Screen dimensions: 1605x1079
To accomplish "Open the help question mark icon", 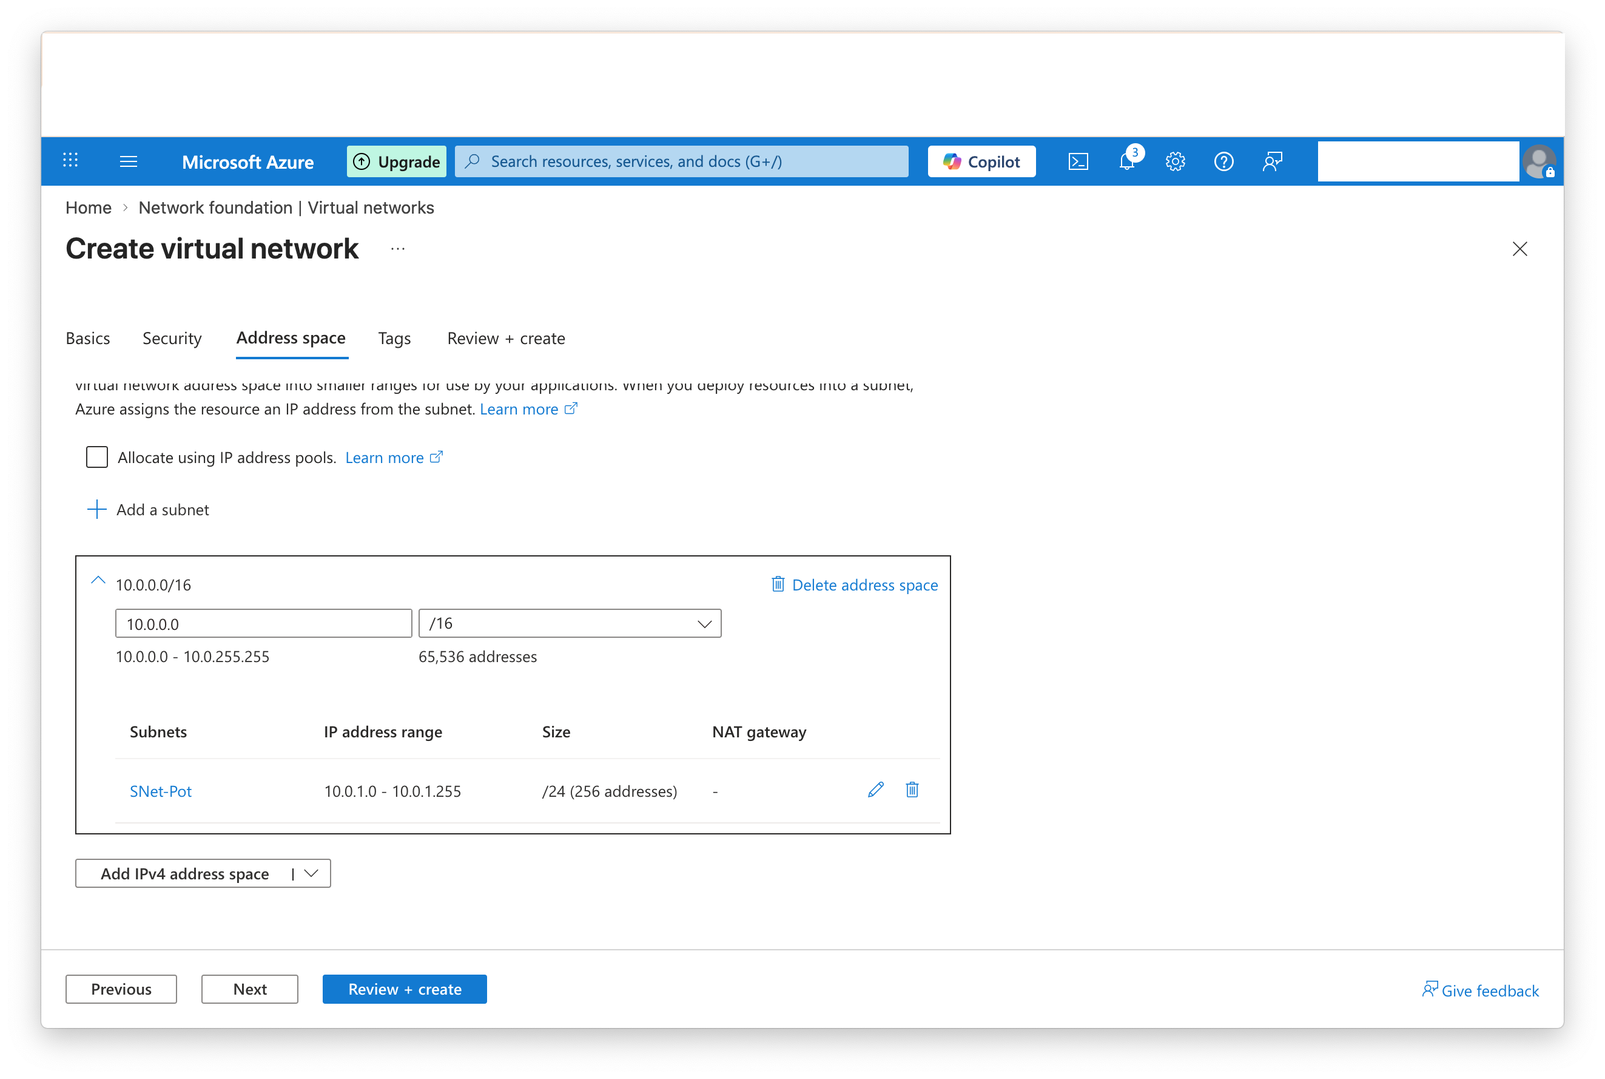I will pos(1223,161).
